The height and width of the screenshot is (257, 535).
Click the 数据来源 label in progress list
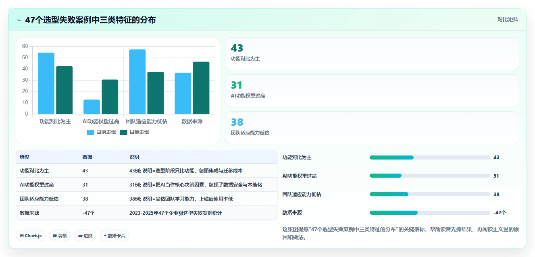(292, 213)
